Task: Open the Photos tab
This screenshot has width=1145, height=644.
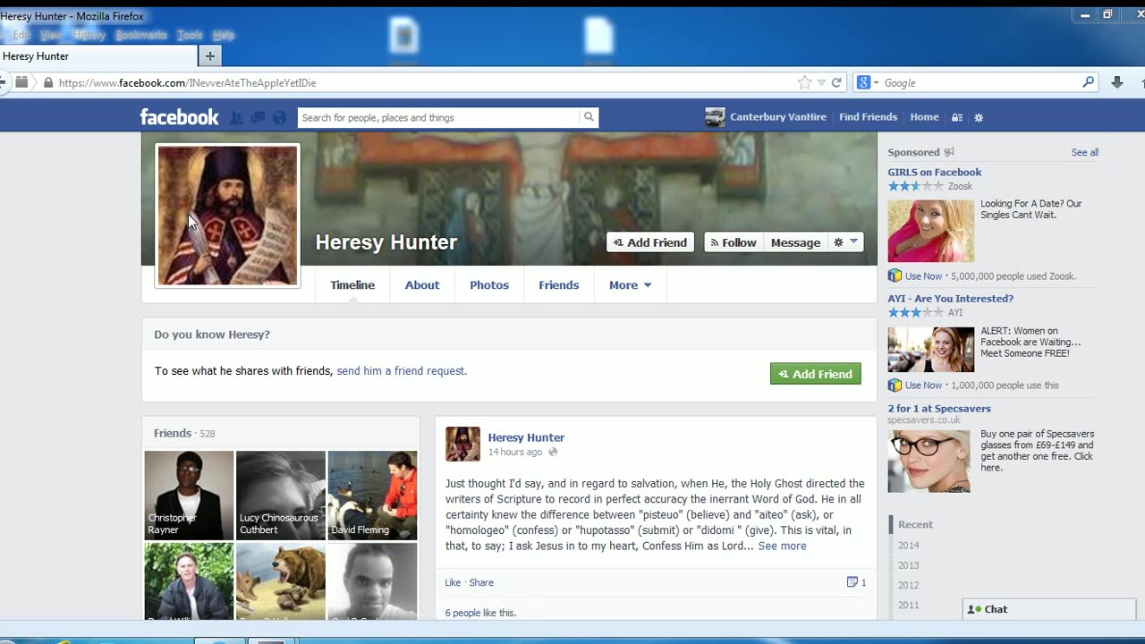Action: coord(489,285)
